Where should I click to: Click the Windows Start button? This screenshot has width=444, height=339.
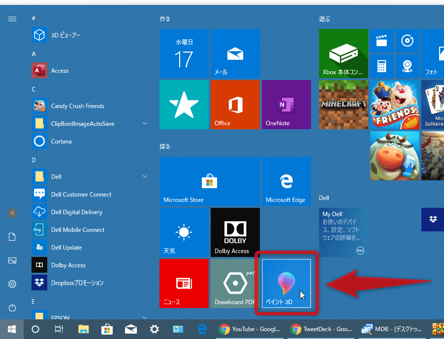12,329
